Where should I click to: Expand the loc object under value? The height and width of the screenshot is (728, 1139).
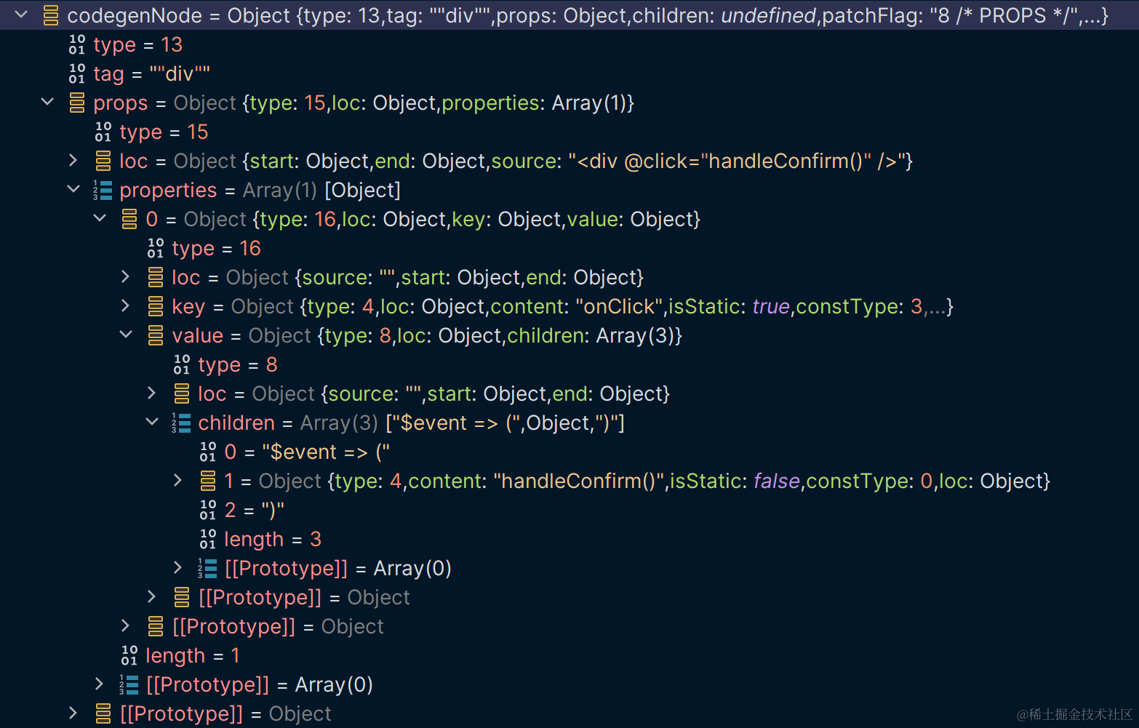point(151,393)
